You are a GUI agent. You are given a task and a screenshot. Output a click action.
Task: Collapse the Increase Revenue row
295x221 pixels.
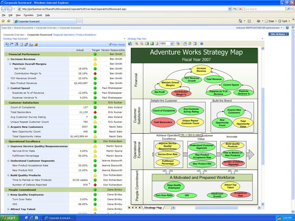point(8,59)
